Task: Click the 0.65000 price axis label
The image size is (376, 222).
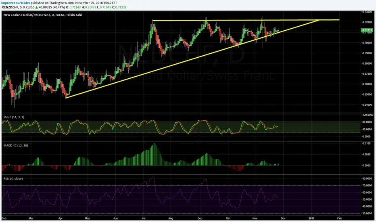Action: click(367, 94)
